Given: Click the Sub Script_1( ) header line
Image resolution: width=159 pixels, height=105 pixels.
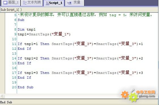Looking at the screenshot, I should 11,10.
